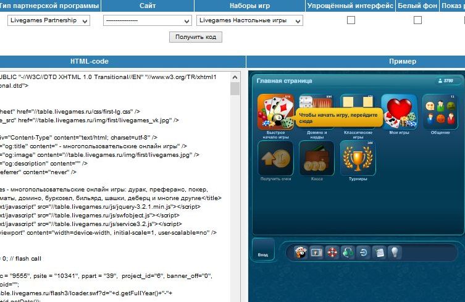
Task: Click the HTML-code panel header
Action: point(90,61)
